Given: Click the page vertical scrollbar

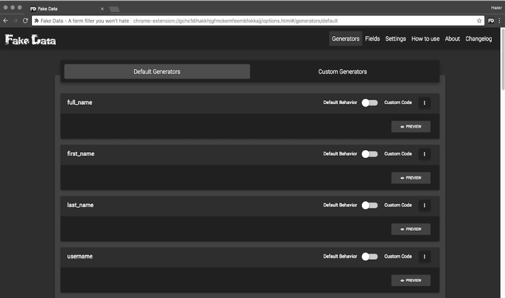Looking at the screenshot, I should pyautogui.click(x=503, y=59).
